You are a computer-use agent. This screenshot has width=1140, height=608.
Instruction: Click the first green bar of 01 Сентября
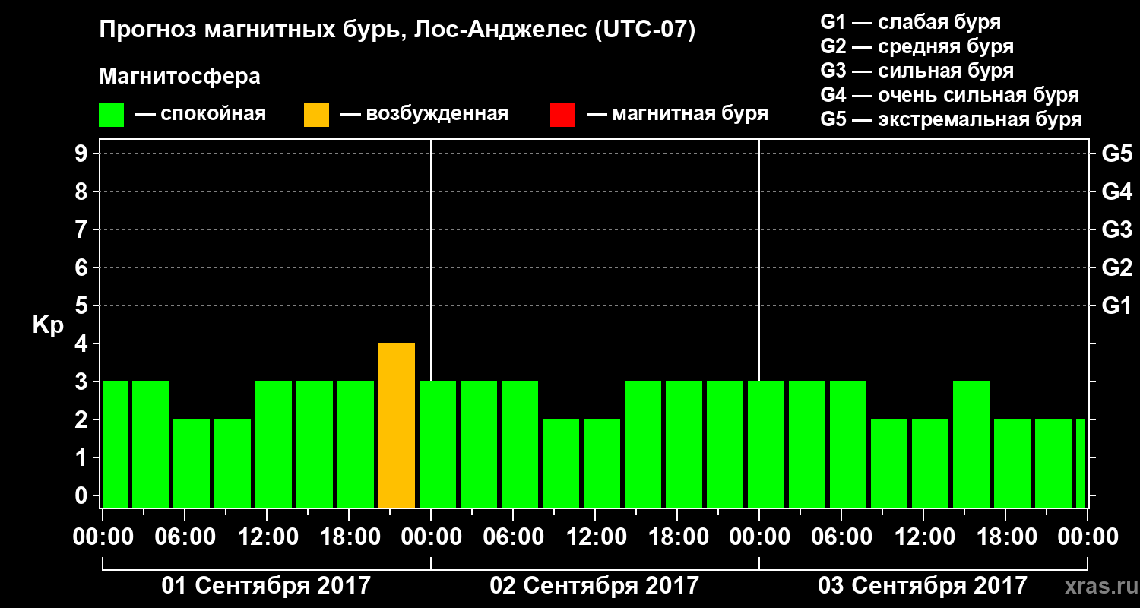[x=116, y=444]
